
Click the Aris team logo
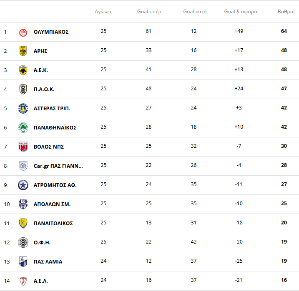23,51
